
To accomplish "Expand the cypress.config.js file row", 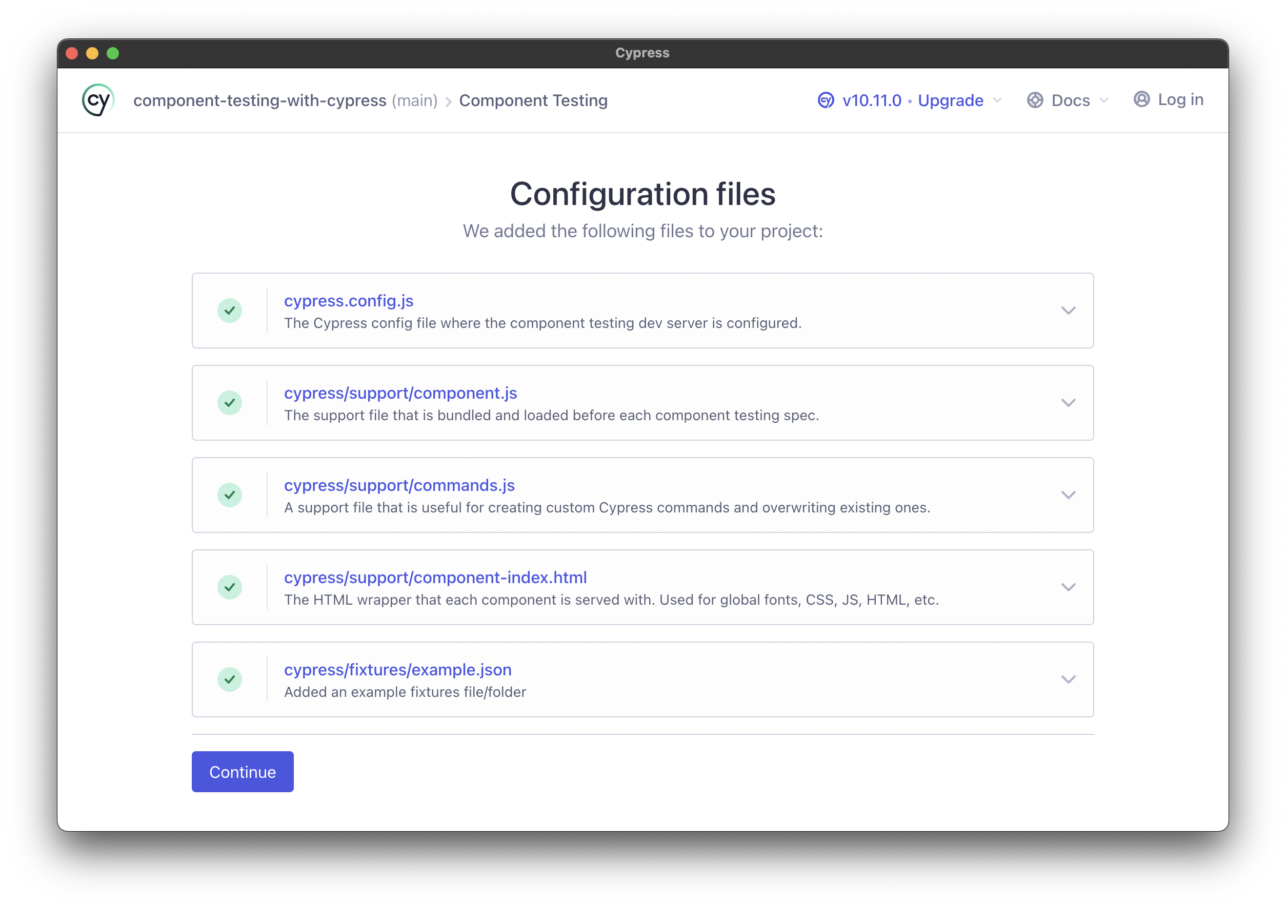I will 1068,310.
